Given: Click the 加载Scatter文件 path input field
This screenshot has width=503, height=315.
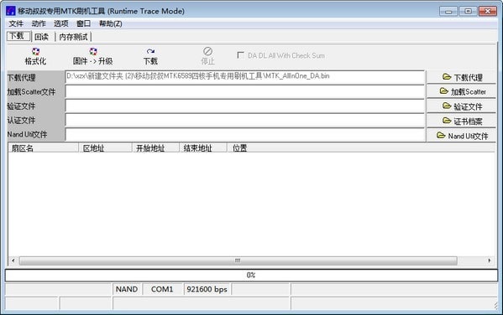Looking at the screenshot, I should (x=244, y=92).
